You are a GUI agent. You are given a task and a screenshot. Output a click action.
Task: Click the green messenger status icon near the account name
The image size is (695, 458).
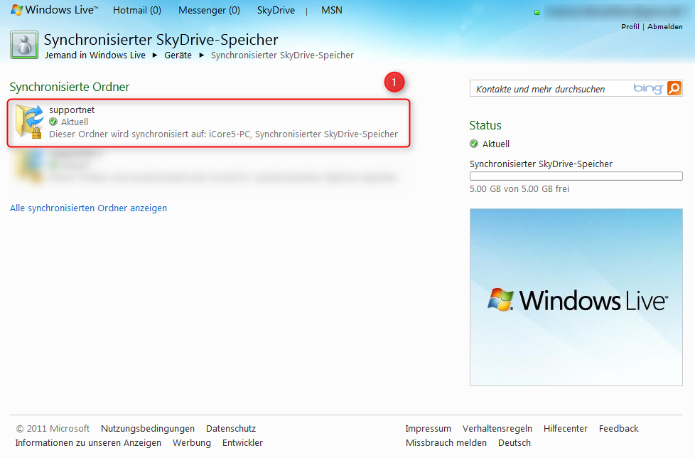[537, 12]
